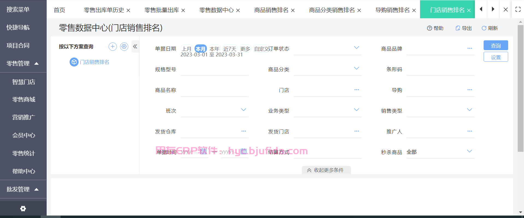This screenshot has width=524, height=218.
Task: Open the bottom-left sidebar settings gear
Action: click(x=23, y=208)
